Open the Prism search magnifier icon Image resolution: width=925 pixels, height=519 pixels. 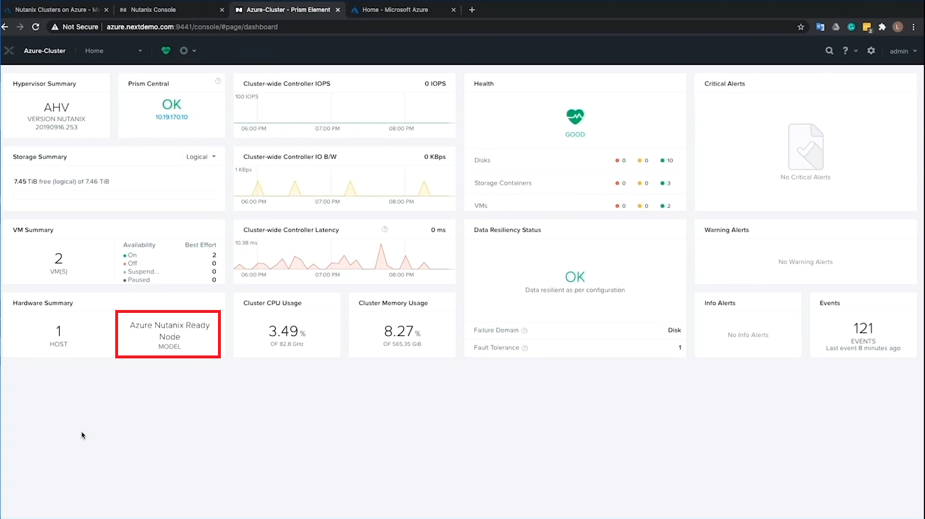(x=829, y=51)
